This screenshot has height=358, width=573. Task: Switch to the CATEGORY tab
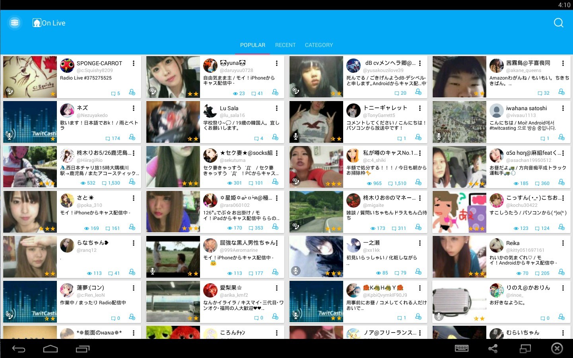(x=319, y=45)
